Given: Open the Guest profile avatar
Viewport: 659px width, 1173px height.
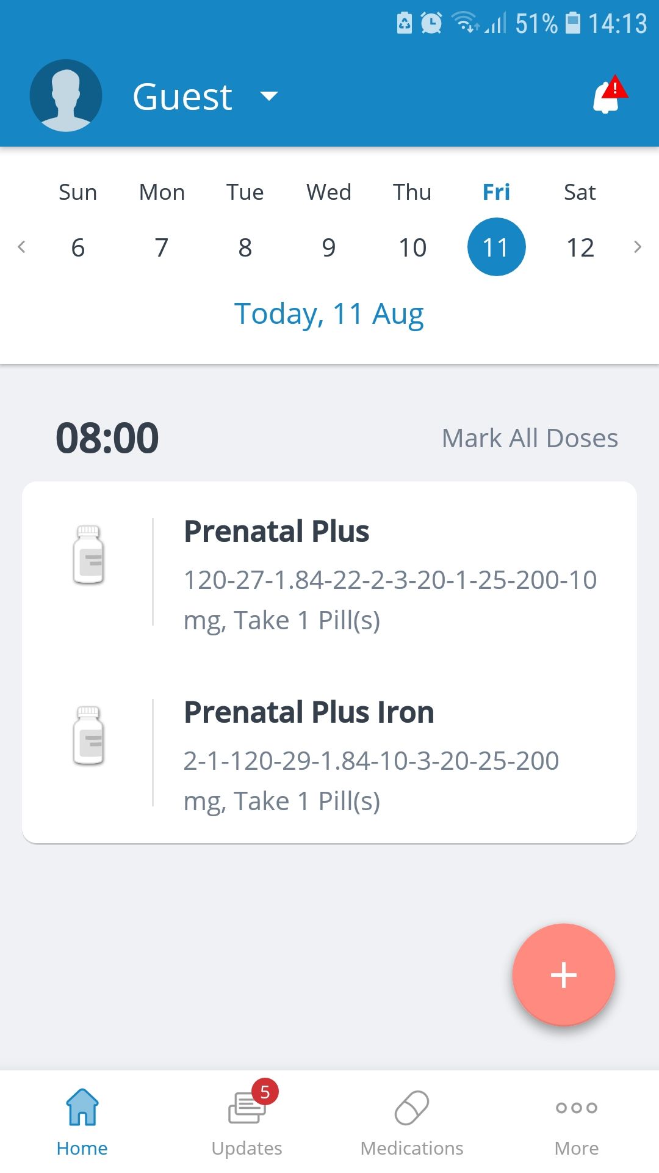Looking at the screenshot, I should tap(66, 96).
